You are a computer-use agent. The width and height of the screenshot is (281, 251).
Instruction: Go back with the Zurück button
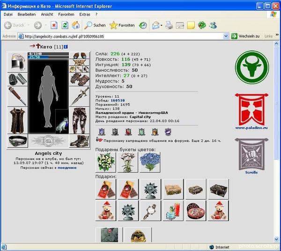[x=14, y=25]
